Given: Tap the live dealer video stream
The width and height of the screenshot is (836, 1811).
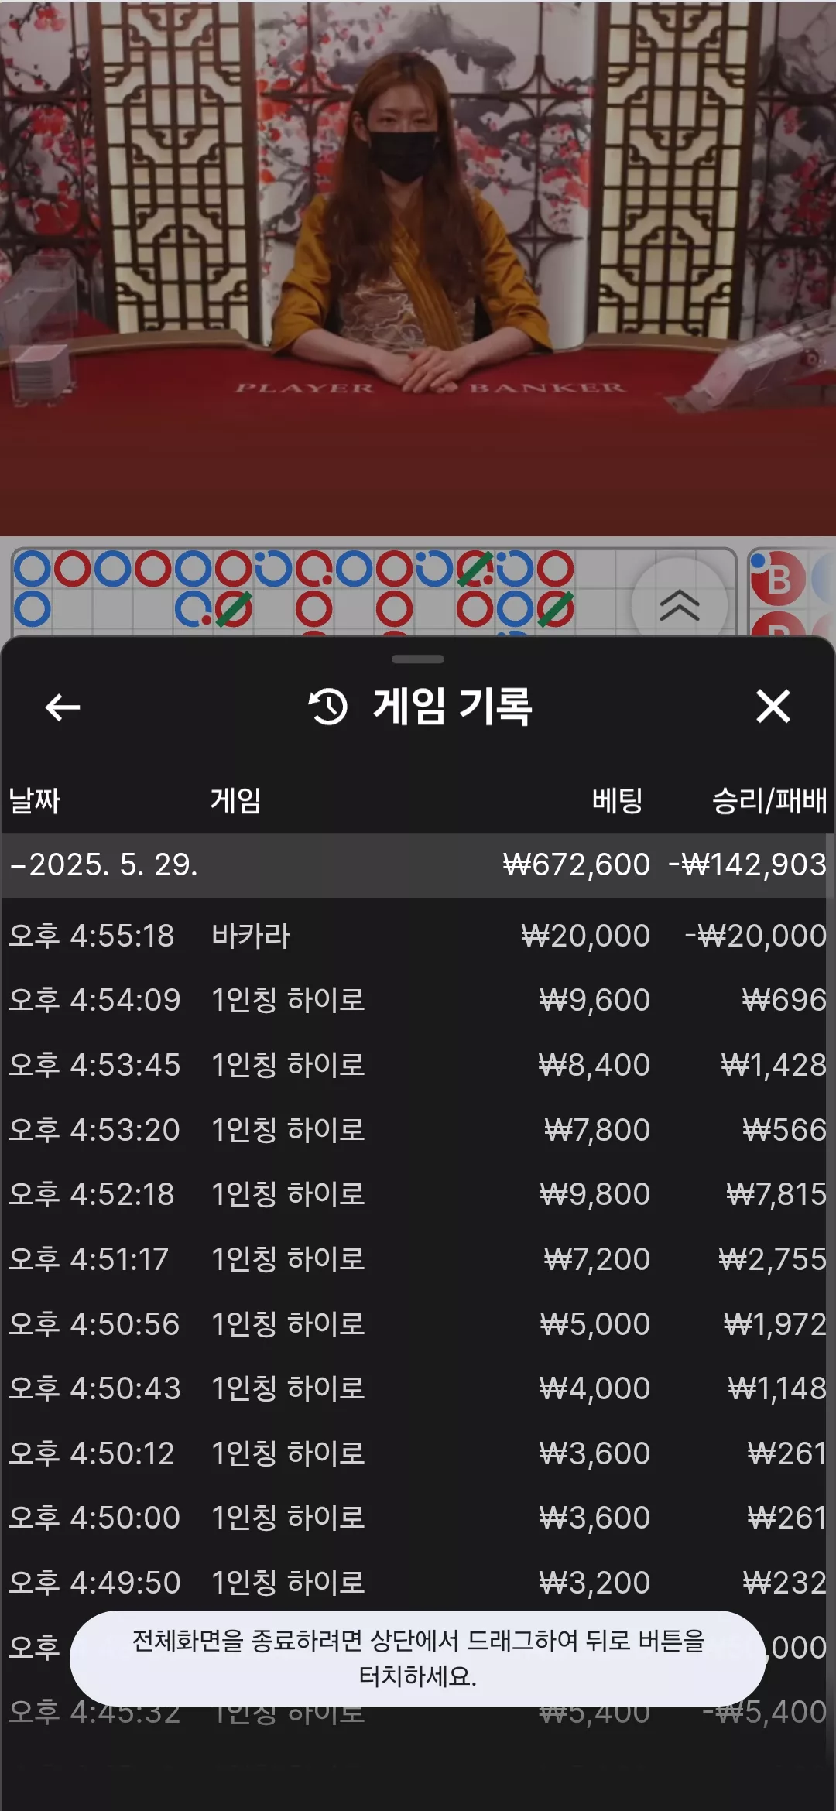Looking at the screenshot, I should 418,268.
